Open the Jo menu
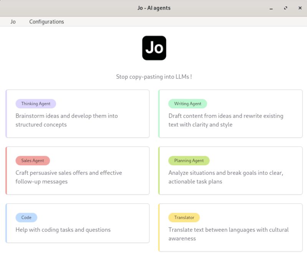 click(13, 22)
